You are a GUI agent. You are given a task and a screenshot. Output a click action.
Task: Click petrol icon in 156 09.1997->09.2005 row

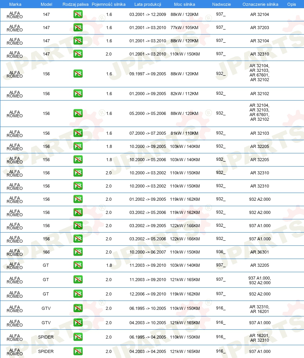pyautogui.click(x=78, y=74)
